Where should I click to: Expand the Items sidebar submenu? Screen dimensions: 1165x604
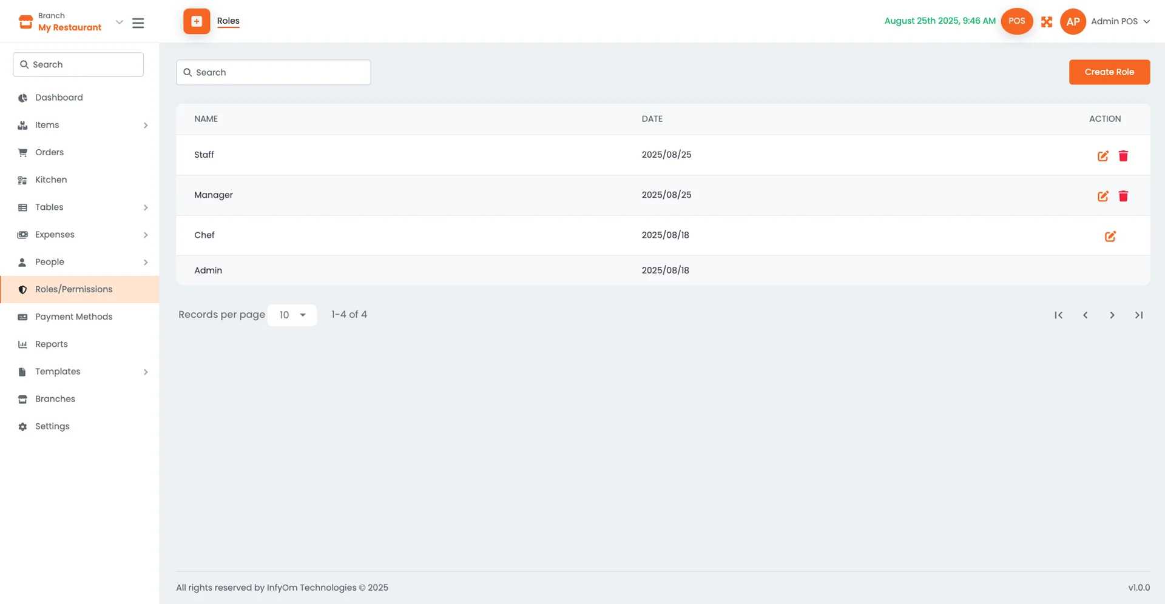coord(145,126)
